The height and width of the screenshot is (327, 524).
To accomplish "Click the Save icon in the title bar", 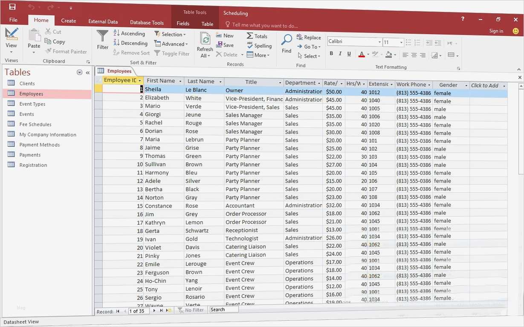I will tap(12, 7).
